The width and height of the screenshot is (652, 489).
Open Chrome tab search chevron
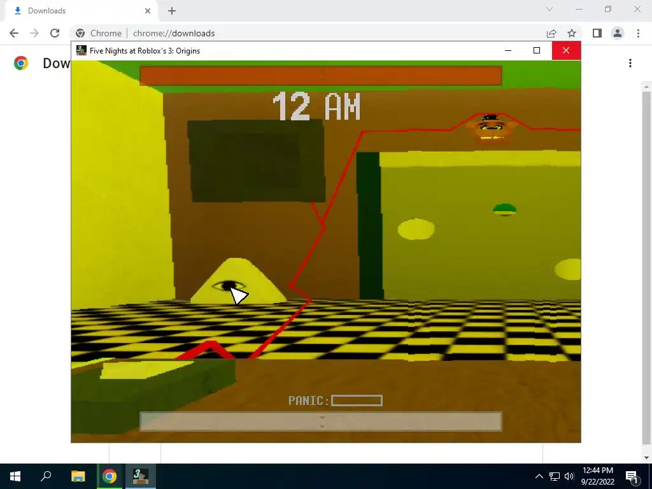point(549,9)
